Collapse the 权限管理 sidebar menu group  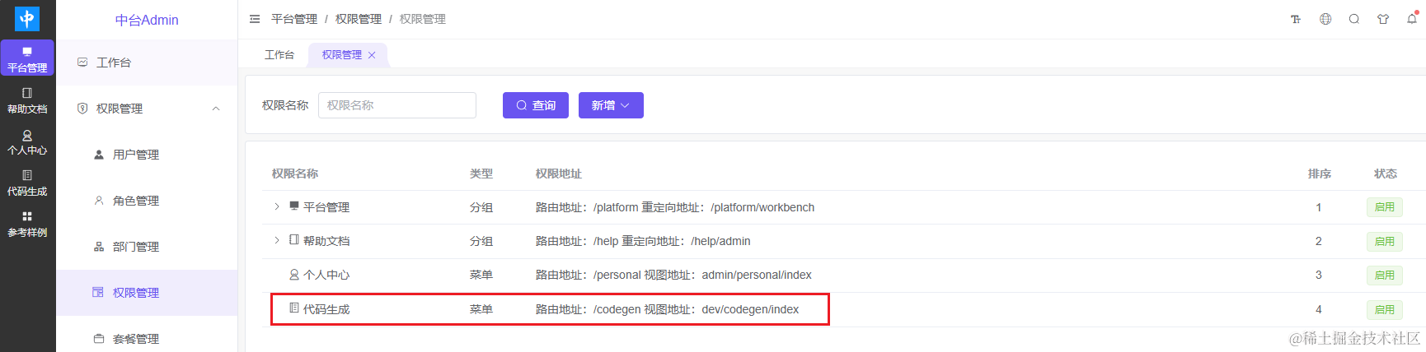point(147,109)
